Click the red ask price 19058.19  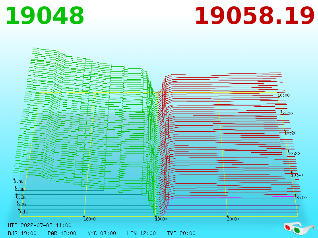coord(255,16)
